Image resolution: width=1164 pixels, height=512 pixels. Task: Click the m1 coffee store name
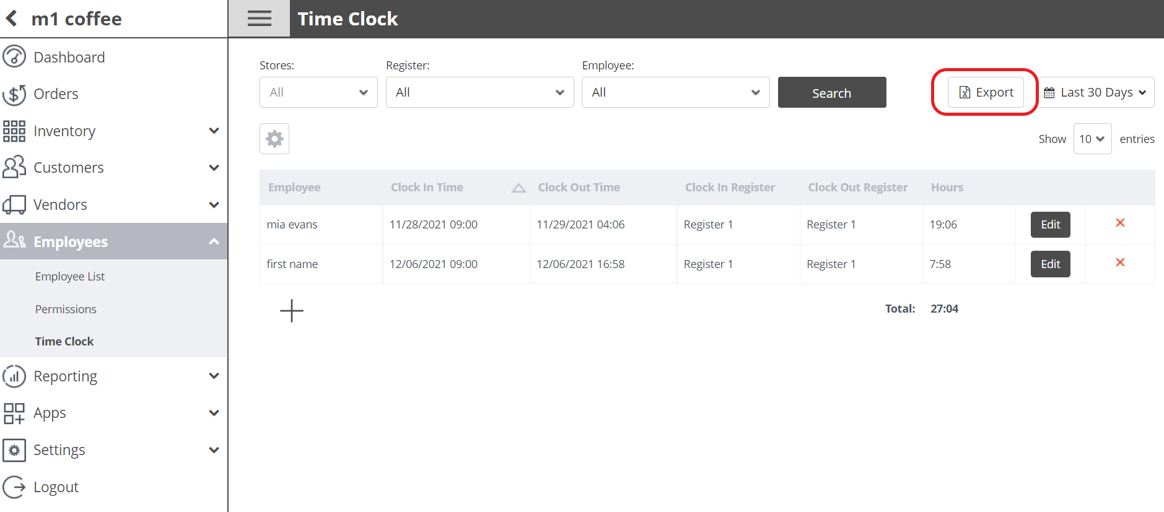point(77,19)
